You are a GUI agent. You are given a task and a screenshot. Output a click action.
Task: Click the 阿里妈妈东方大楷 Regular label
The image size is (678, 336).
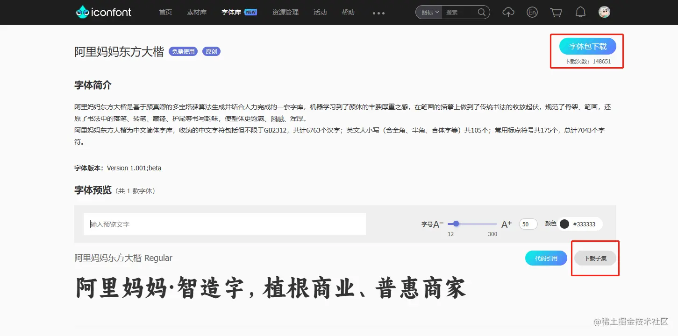pyautogui.click(x=123, y=258)
